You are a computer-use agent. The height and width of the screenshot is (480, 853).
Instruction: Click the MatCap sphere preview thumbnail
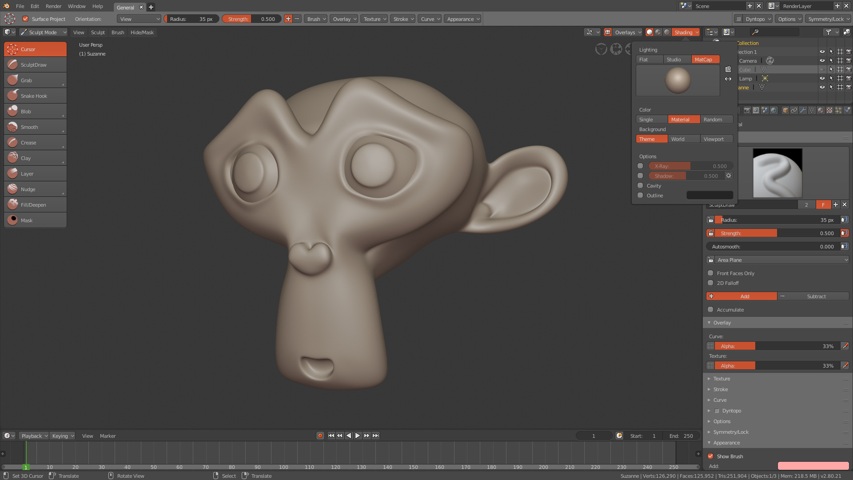pos(678,80)
